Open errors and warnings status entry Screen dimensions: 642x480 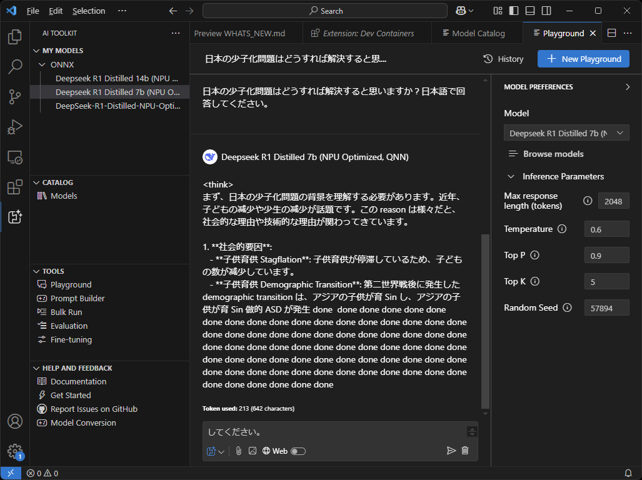[x=42, y=473]
